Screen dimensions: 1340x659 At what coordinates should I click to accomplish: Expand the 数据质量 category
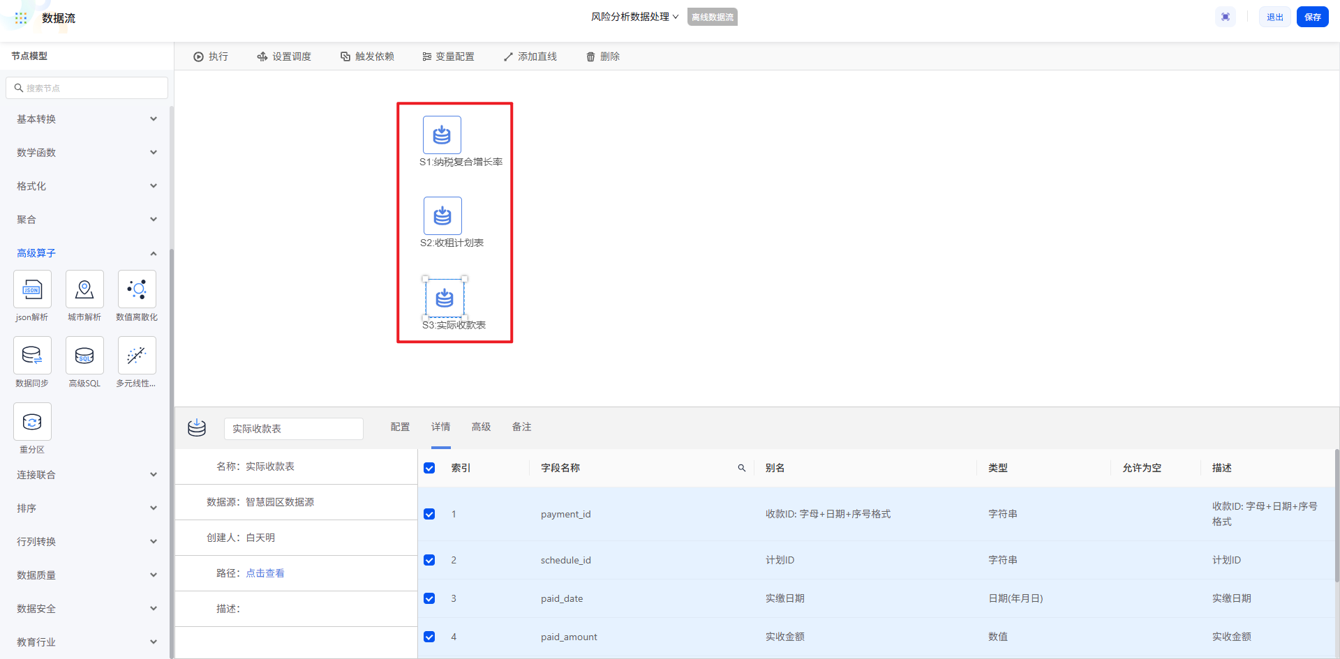click(x=87, y=575)
